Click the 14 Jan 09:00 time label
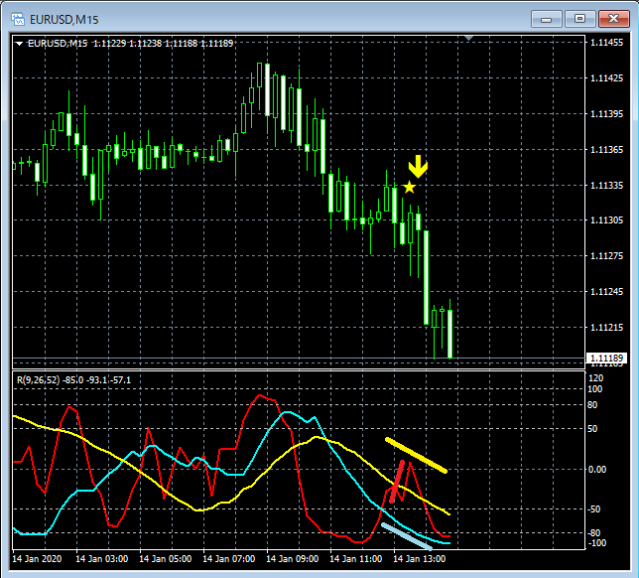This screenshot has height=578, width=639. pyautogui.click(x=293, y=558)
